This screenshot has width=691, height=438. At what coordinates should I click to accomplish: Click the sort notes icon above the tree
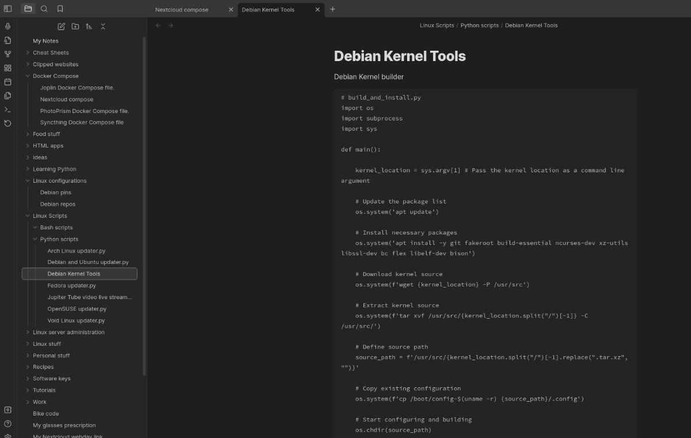(89, 26)
